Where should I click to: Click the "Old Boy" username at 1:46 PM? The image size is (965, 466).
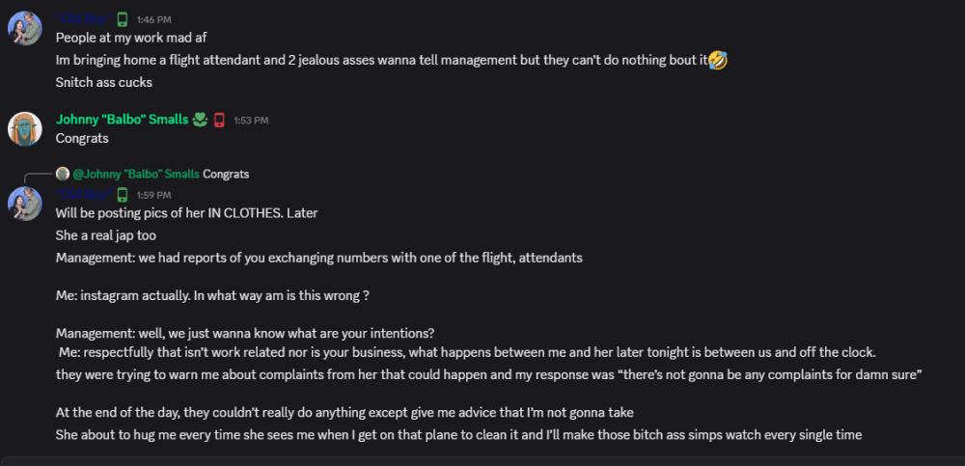(x=82, y=19)
